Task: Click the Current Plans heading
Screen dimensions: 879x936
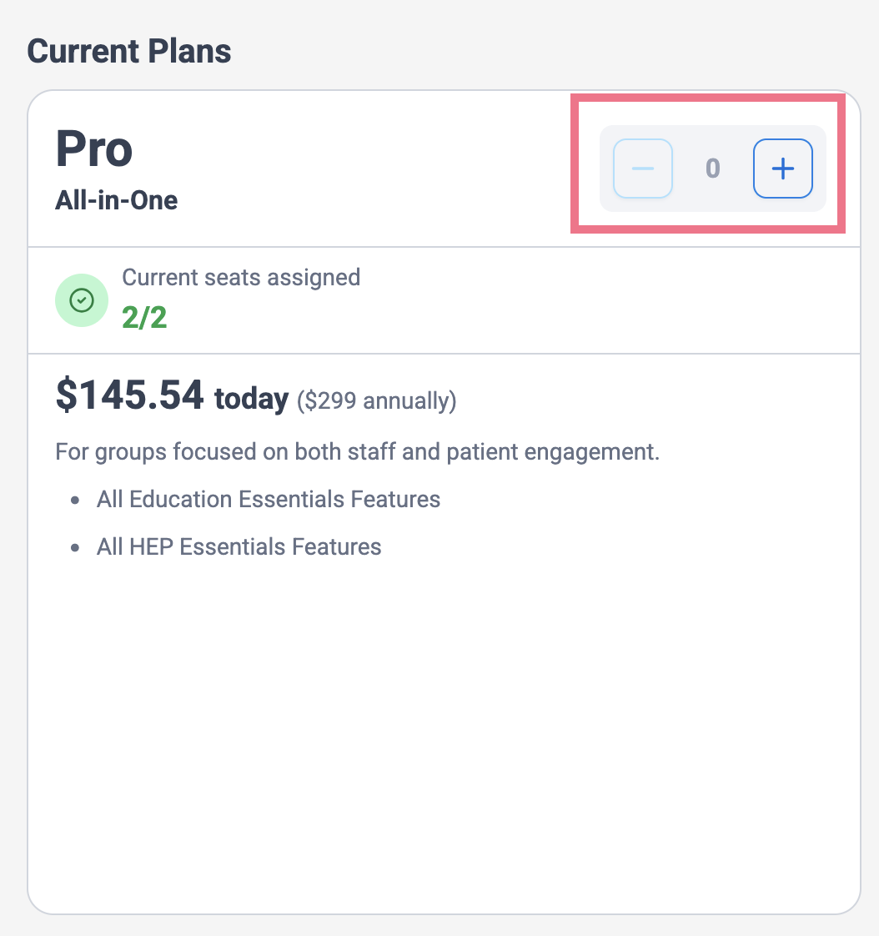Action: click(129, 52)
